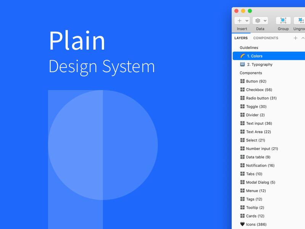
Task: Click the black heart icon beside Icons
Action: pyautogui.click(x=242, y=224)
